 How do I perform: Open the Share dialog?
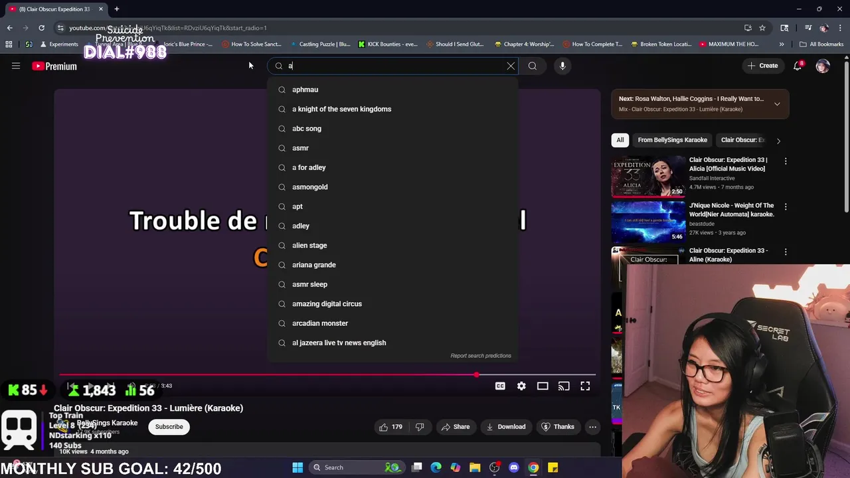coord(455,427)
